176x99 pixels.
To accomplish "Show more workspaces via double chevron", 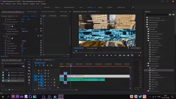I will [133, 7].
